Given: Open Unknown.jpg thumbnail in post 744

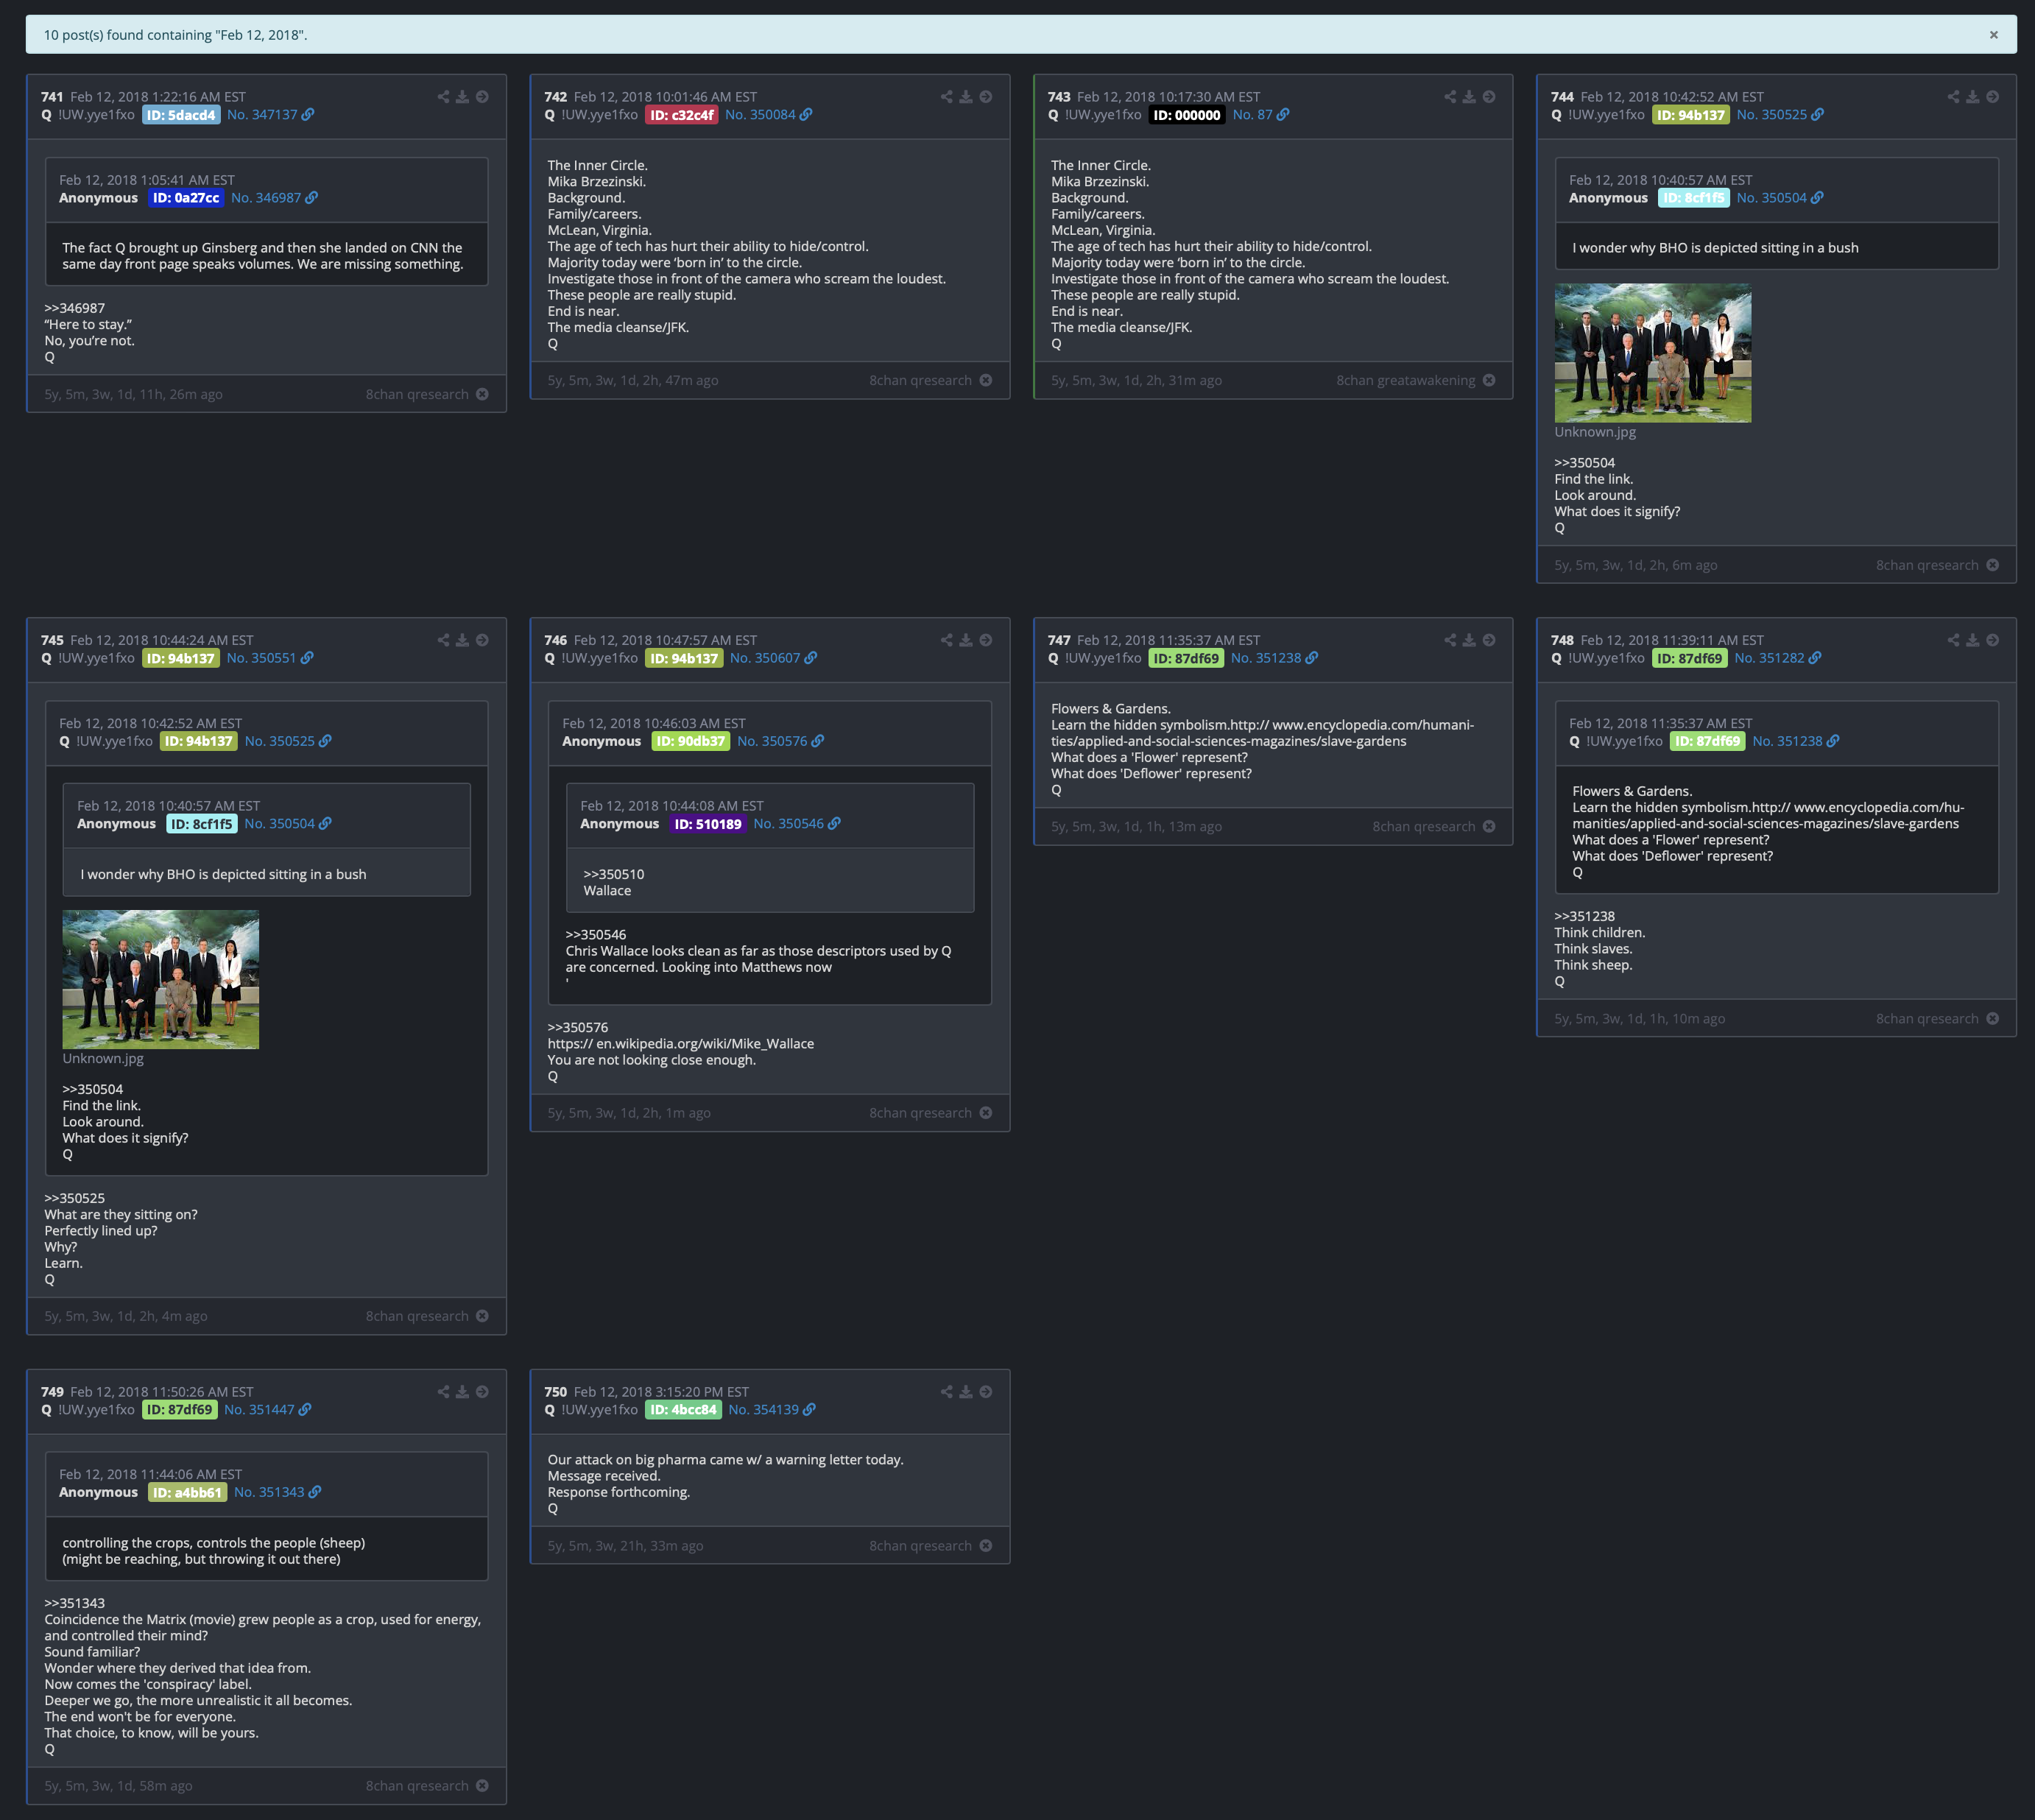Looking at the screenshot, I should 1652,353.
